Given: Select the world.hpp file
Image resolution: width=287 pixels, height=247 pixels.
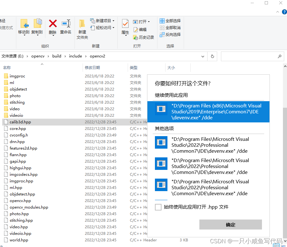Looking at the screenshot, I should tap(19, 240).
